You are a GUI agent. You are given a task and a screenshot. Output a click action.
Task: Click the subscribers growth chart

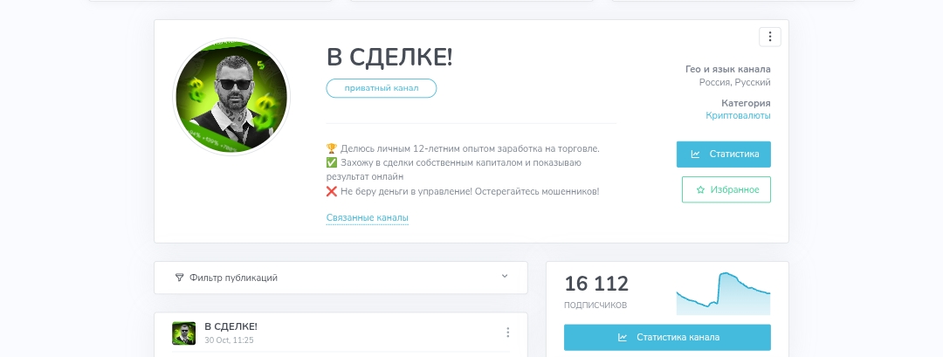723,293
